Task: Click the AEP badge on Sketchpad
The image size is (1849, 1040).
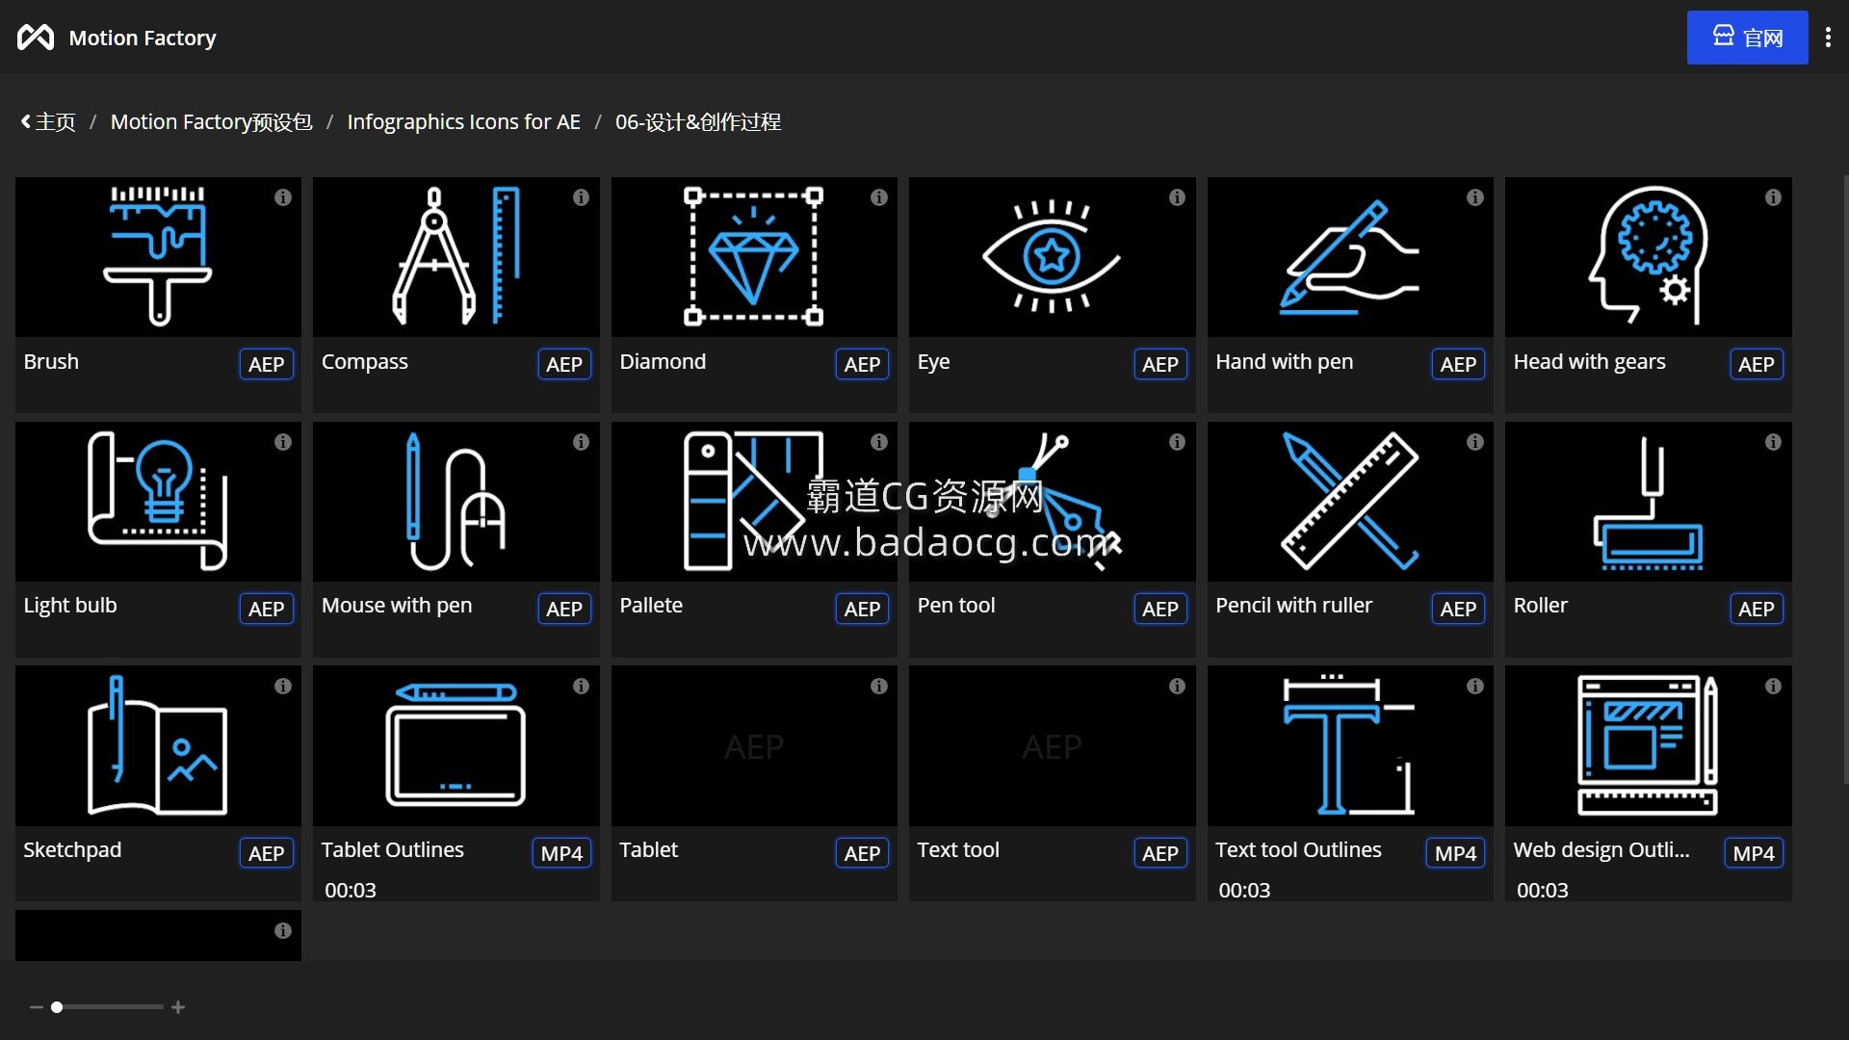Action: (x=266, y=853)
